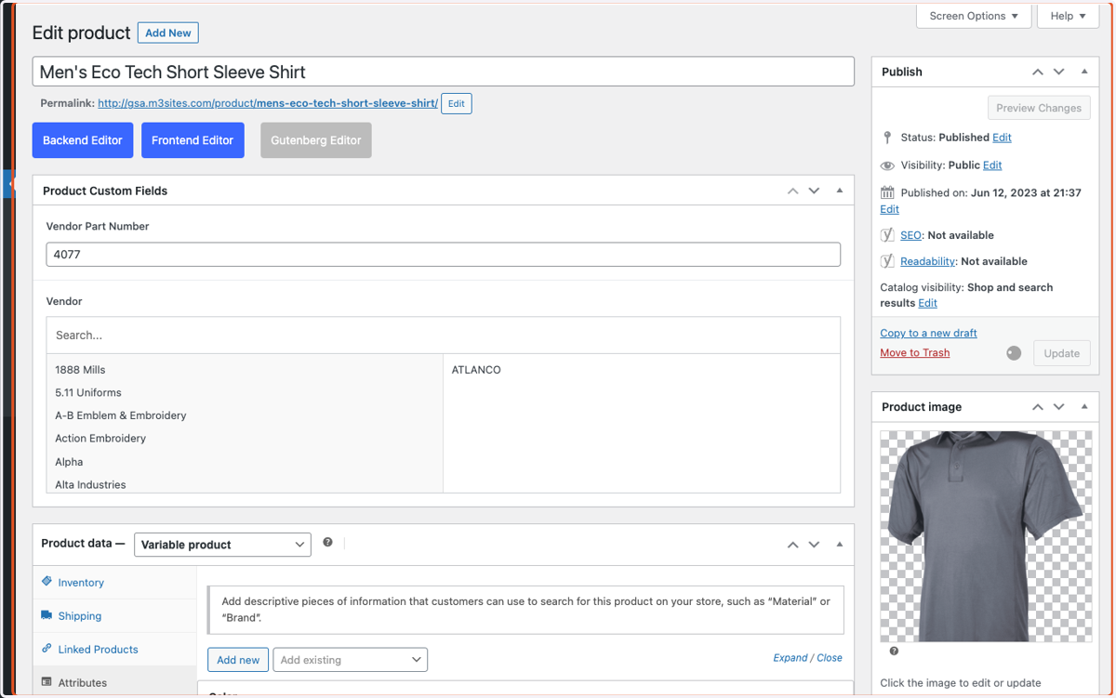Click the Update button
Viewport: 1116px width, 698px height.
point(1062,353)
